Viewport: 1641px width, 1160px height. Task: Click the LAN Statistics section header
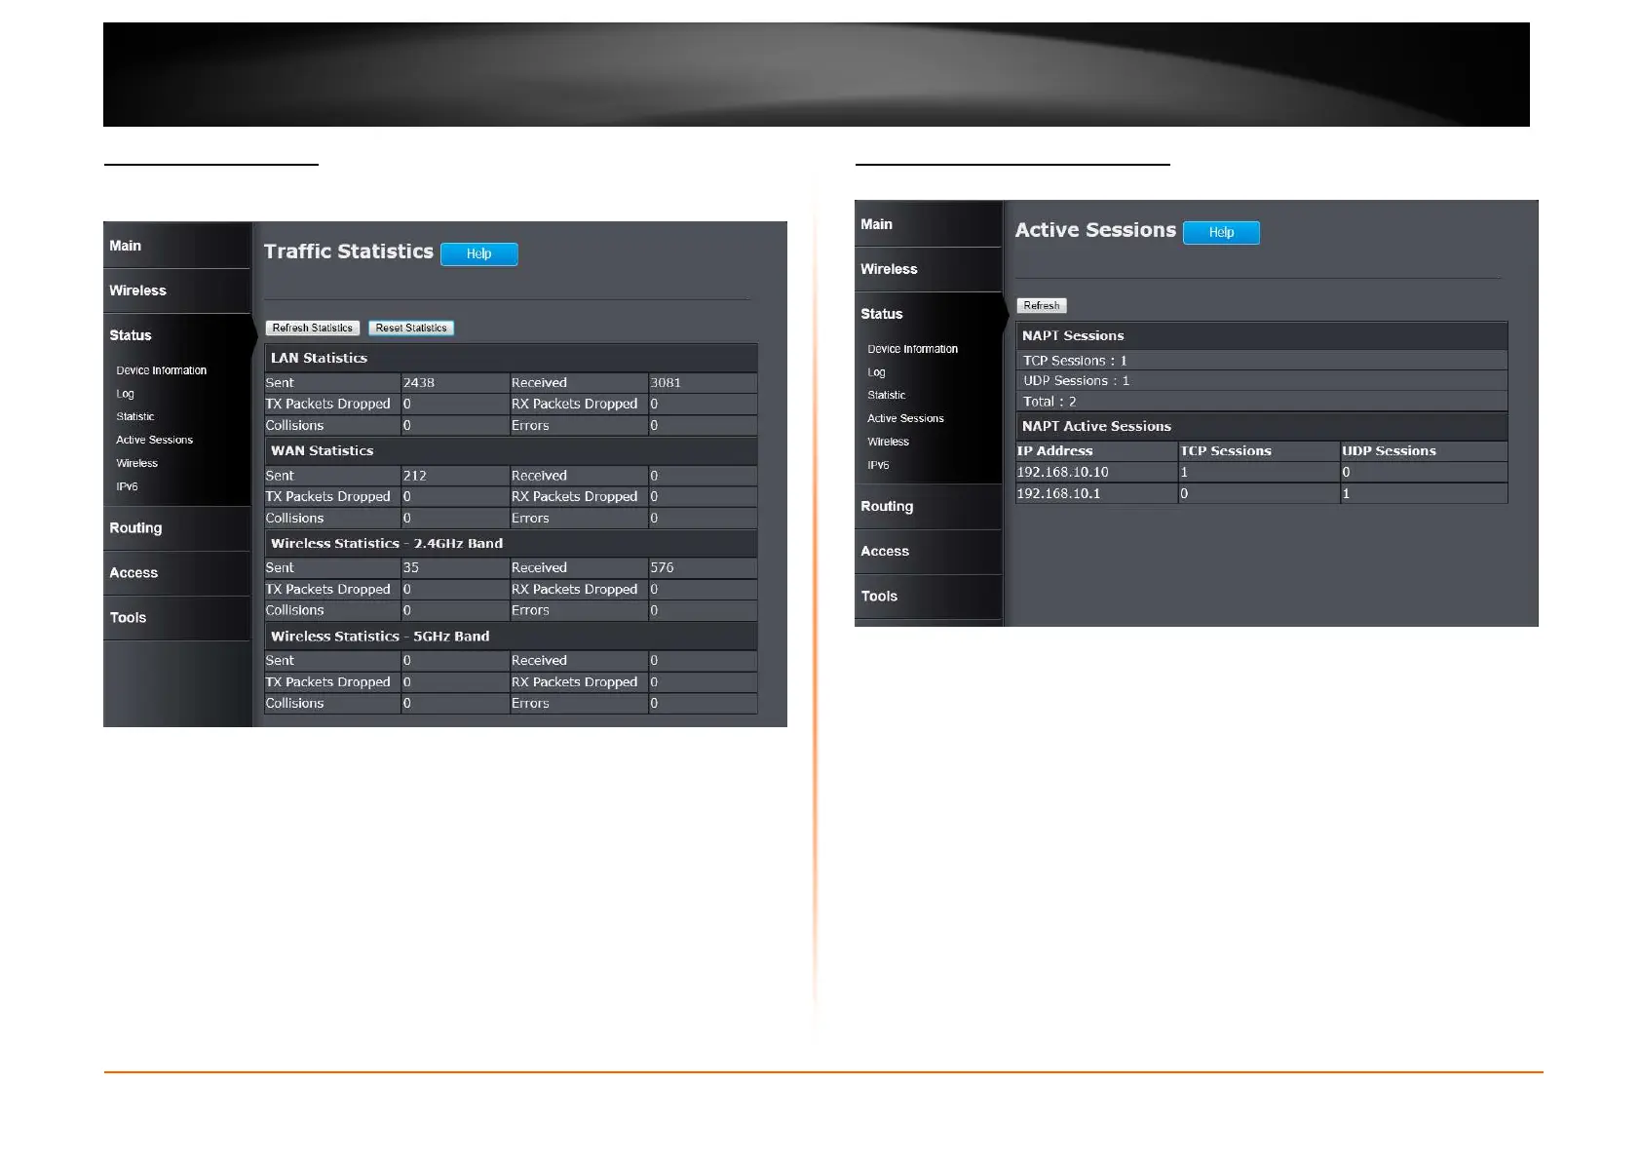tap(511, 358)
